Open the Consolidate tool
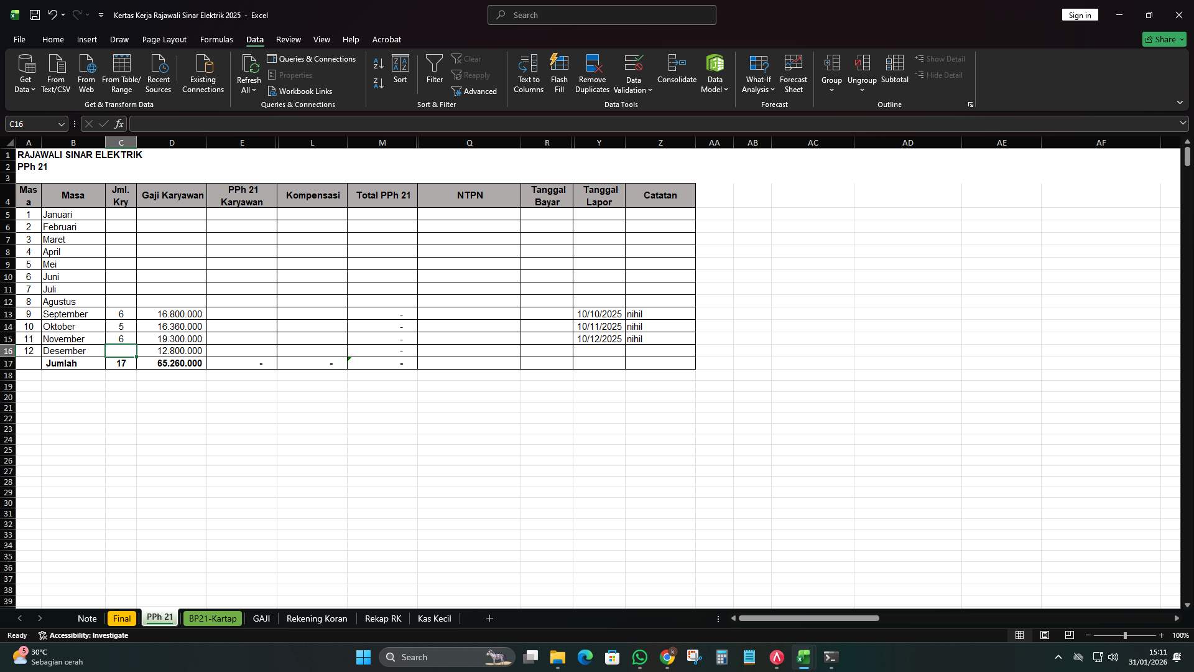The image size is (1194, 672). (677, 73)
